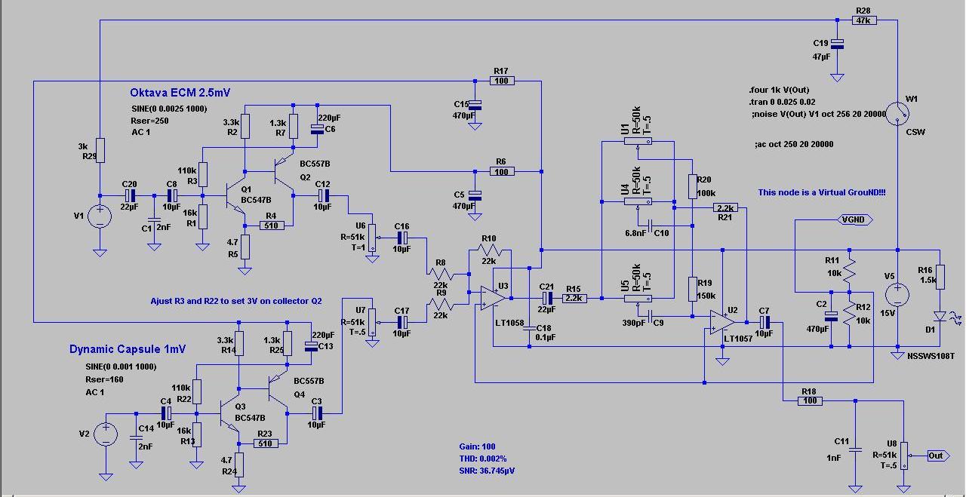The image size is (966, 497).
Task: Click the ';ac oct 250 20 20000' comment
Action: 794,144
